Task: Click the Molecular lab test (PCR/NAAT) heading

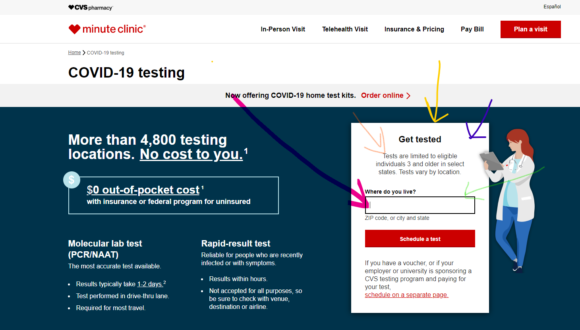Action: click(x=105, y=249)
